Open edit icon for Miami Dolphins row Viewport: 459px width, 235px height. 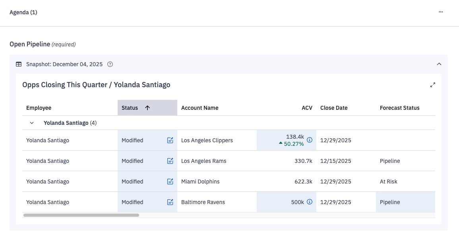[x=170, y=182]
